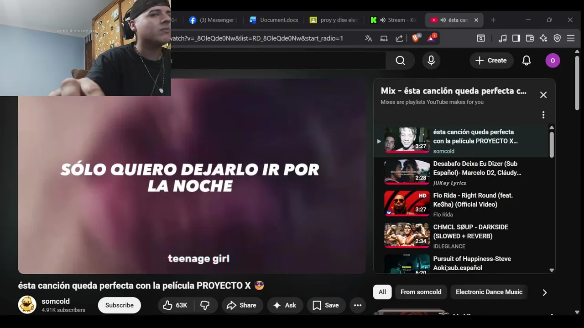Image resolution: width=584 pixels, height=328 pixels.
Task: Save the video to a playlist
Action: point(326,305)
